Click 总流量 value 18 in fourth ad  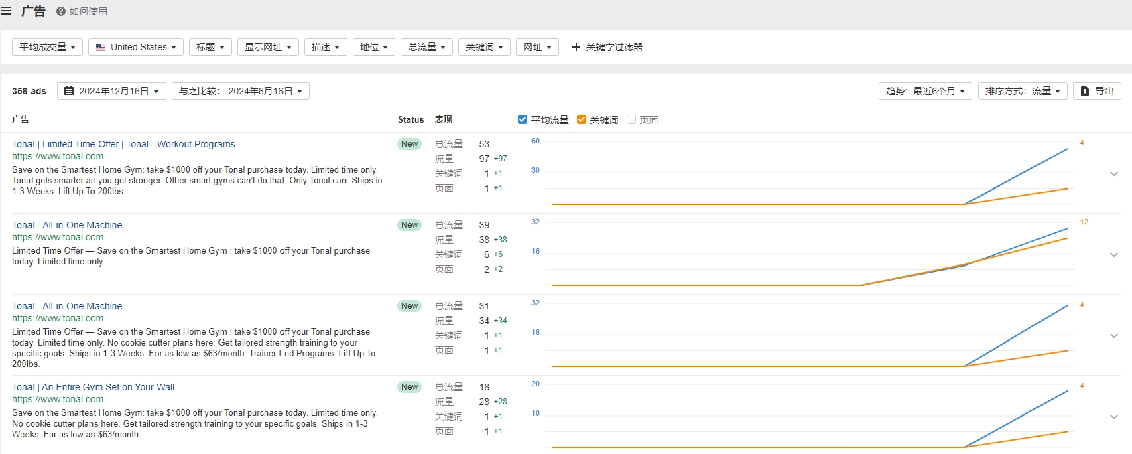[484, 387]
